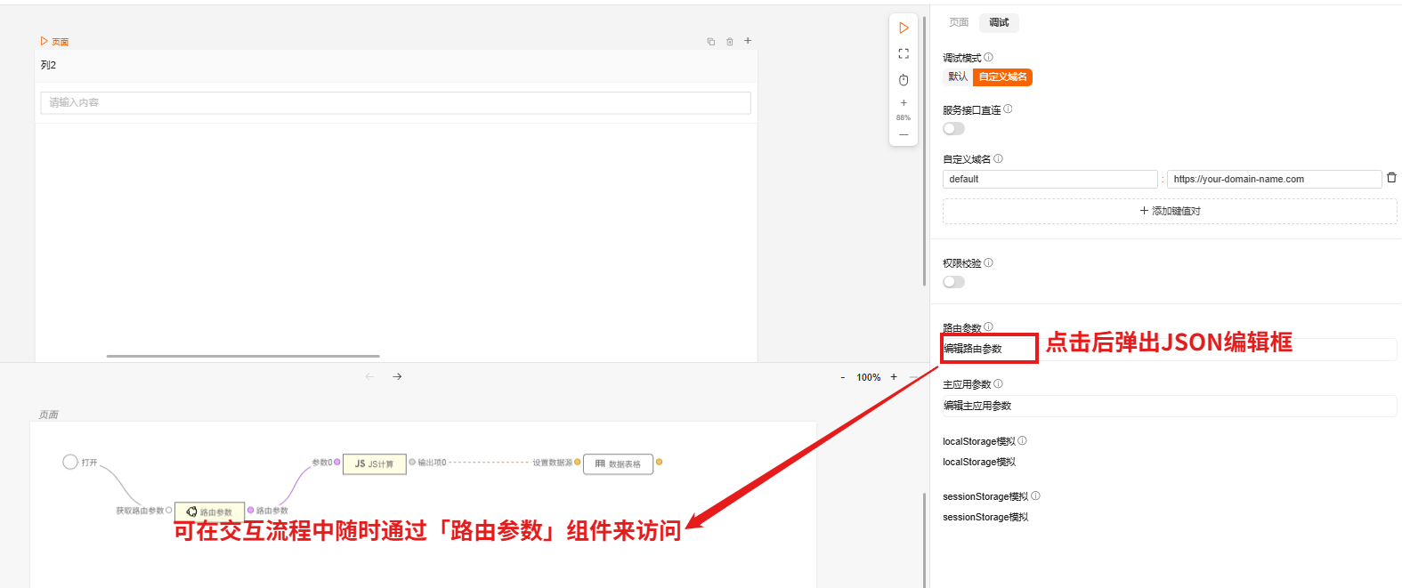Screen dimensions: 1402x588
Task: Select 自定义域名 debug mode
Action: [1002, 77]
